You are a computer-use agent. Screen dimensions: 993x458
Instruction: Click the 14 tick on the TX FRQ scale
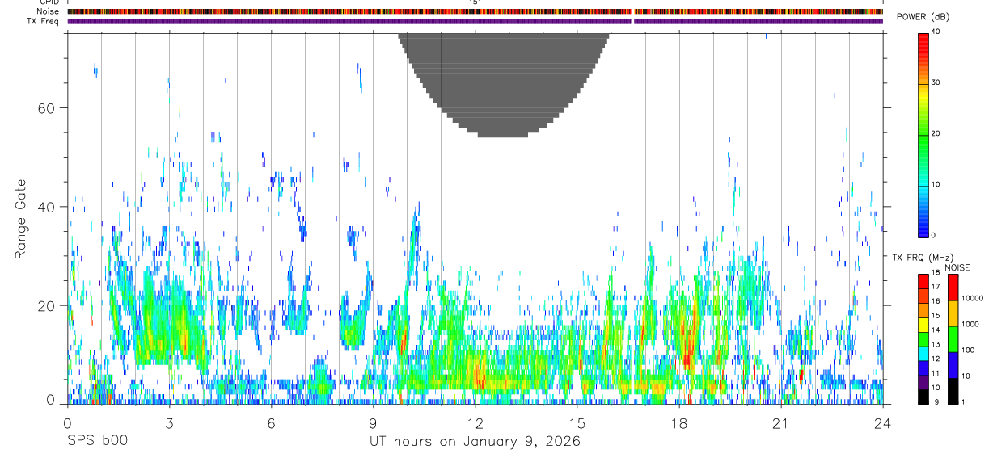pyautogui.click(x=936, y=330)
